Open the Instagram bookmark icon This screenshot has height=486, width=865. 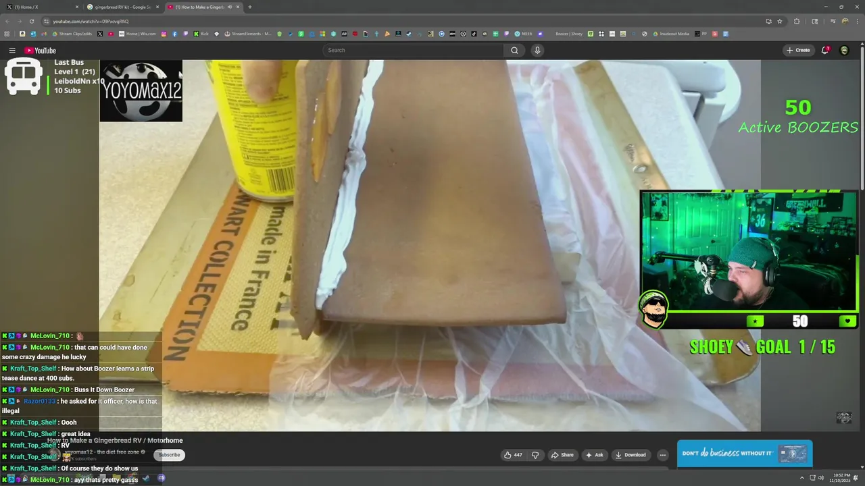point(164,34)
